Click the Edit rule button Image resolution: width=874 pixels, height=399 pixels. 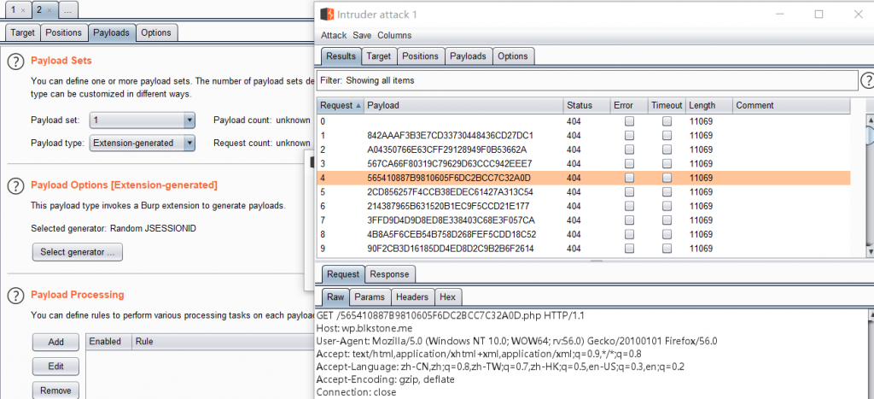pyautogui.click(x=55, y=367)
